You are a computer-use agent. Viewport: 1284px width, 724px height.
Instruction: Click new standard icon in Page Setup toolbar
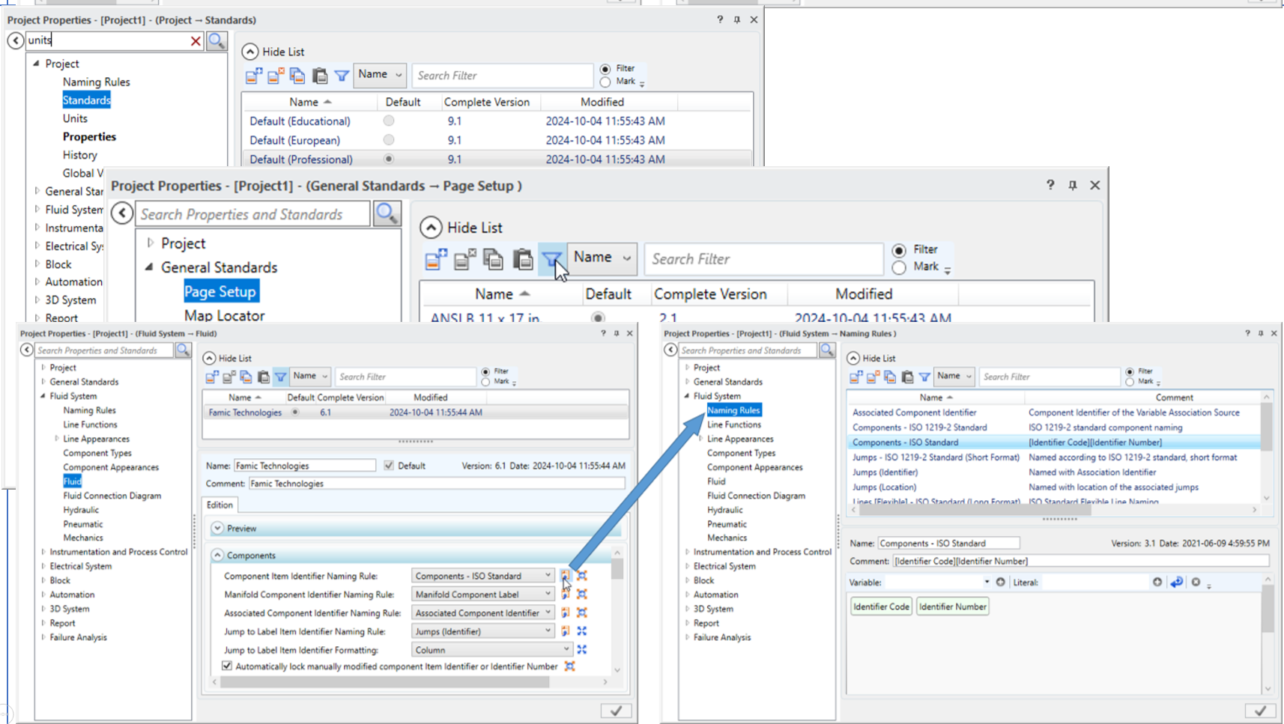click(x=435, y=259)
